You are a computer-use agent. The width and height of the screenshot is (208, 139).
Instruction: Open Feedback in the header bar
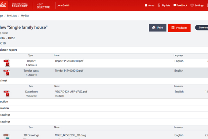[180, 5]
